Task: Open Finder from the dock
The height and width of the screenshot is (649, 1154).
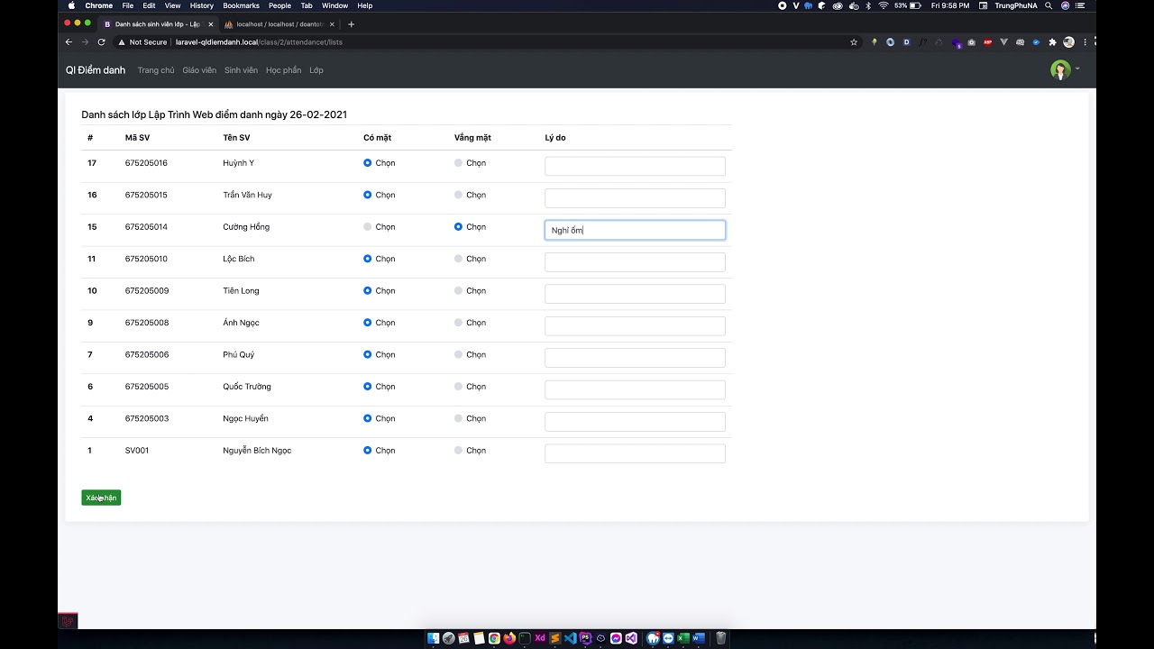Action: (434, 638)
